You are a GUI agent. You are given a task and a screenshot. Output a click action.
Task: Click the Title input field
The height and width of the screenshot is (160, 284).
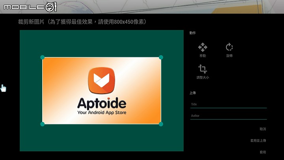[228, 104]
